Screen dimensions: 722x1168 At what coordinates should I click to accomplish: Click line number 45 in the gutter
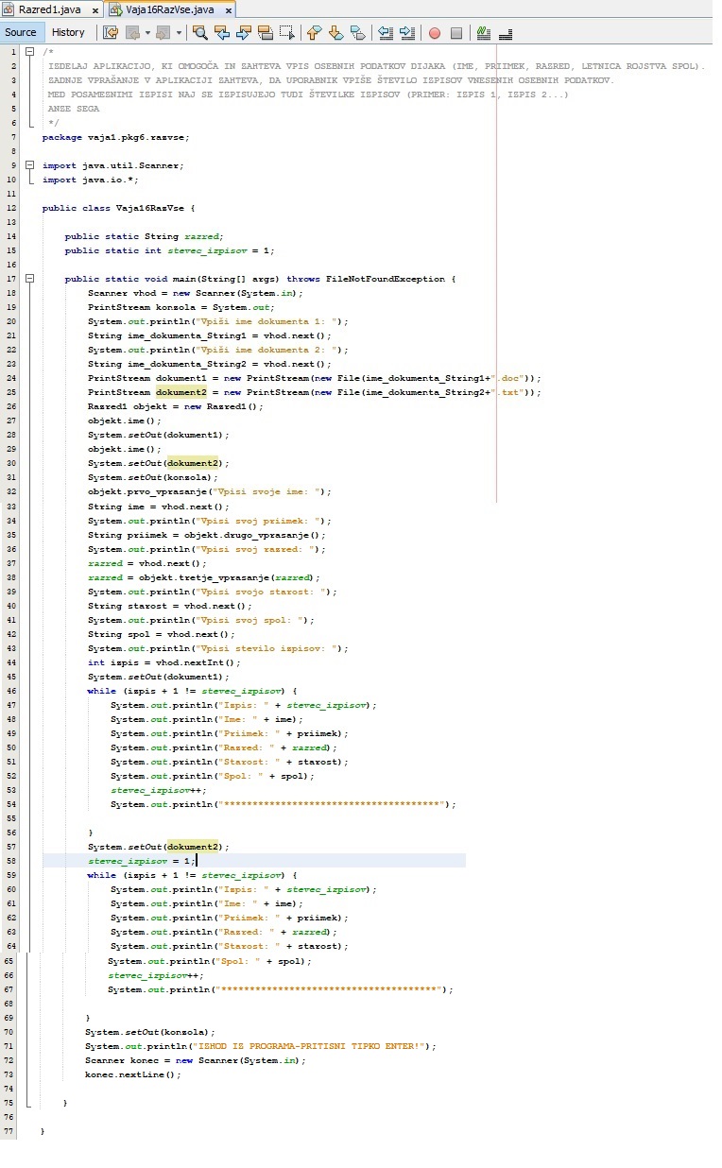pos(12,677)
